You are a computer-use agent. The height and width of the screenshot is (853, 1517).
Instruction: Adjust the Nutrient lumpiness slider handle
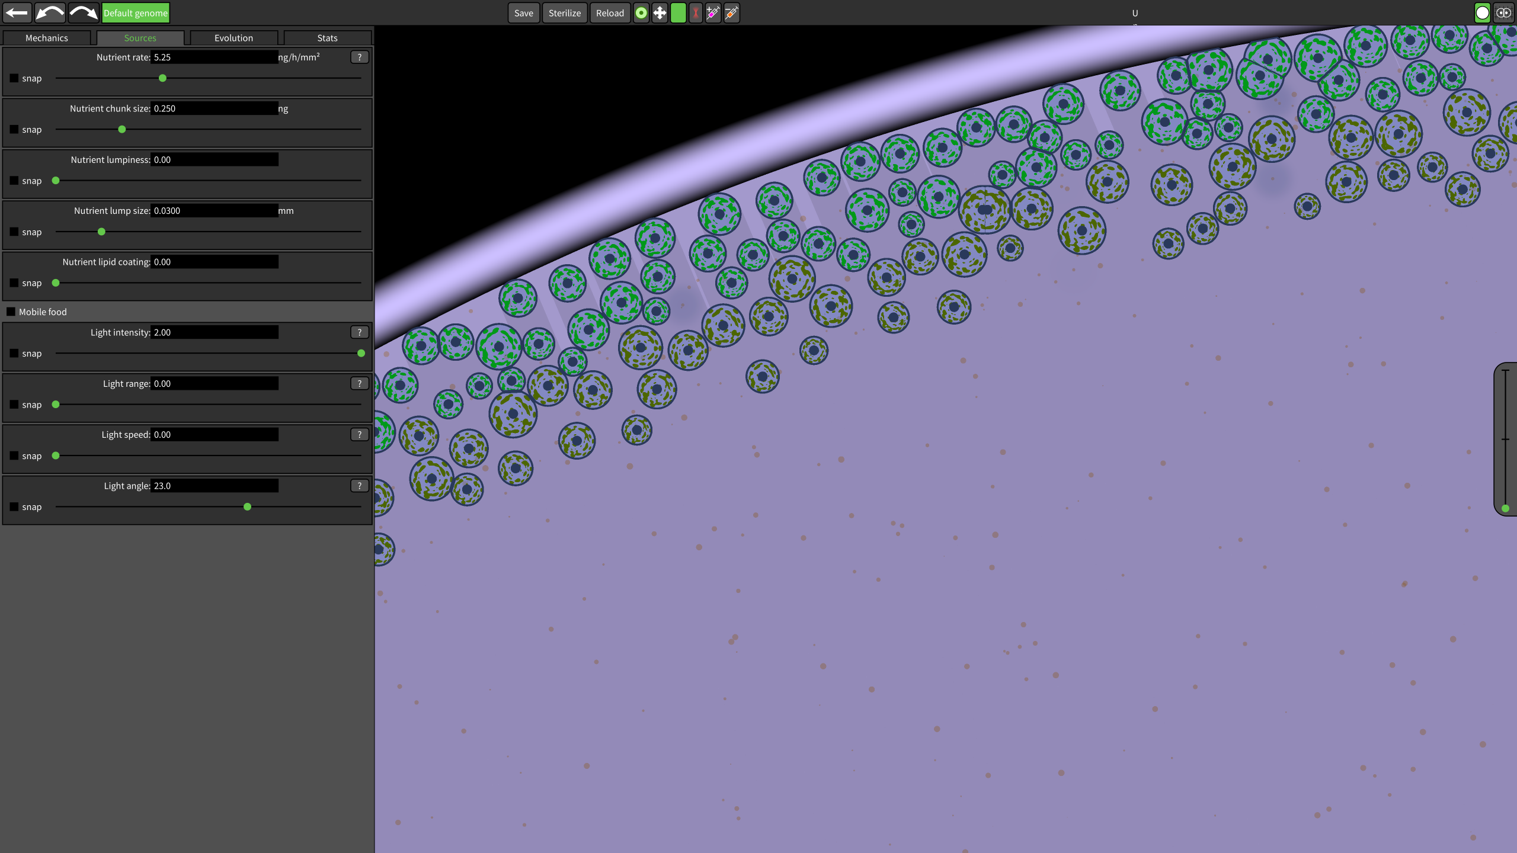click(x=56, y=181)
